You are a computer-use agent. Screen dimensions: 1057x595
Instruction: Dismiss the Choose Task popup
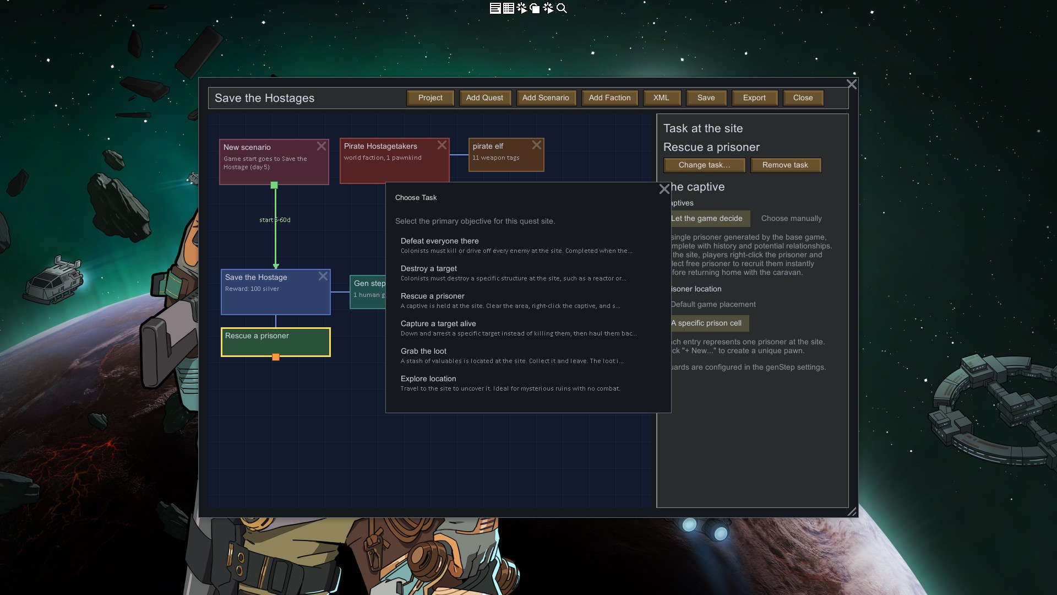(664, 189)
